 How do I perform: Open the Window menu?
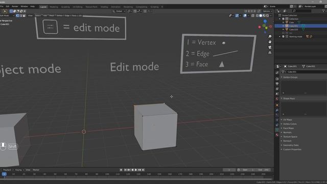pyautogui.click(x=24, y=7)
